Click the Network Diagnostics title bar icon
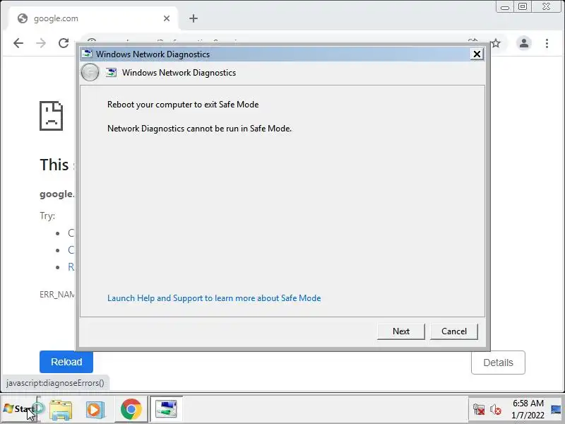Image resolution: width=565 pixels, height=424 pixels. [x=87, y=54]
